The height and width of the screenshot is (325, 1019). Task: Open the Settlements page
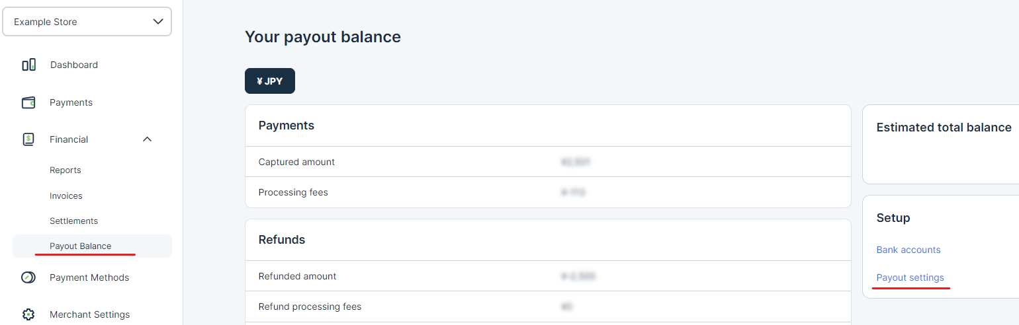click(73, 221)
